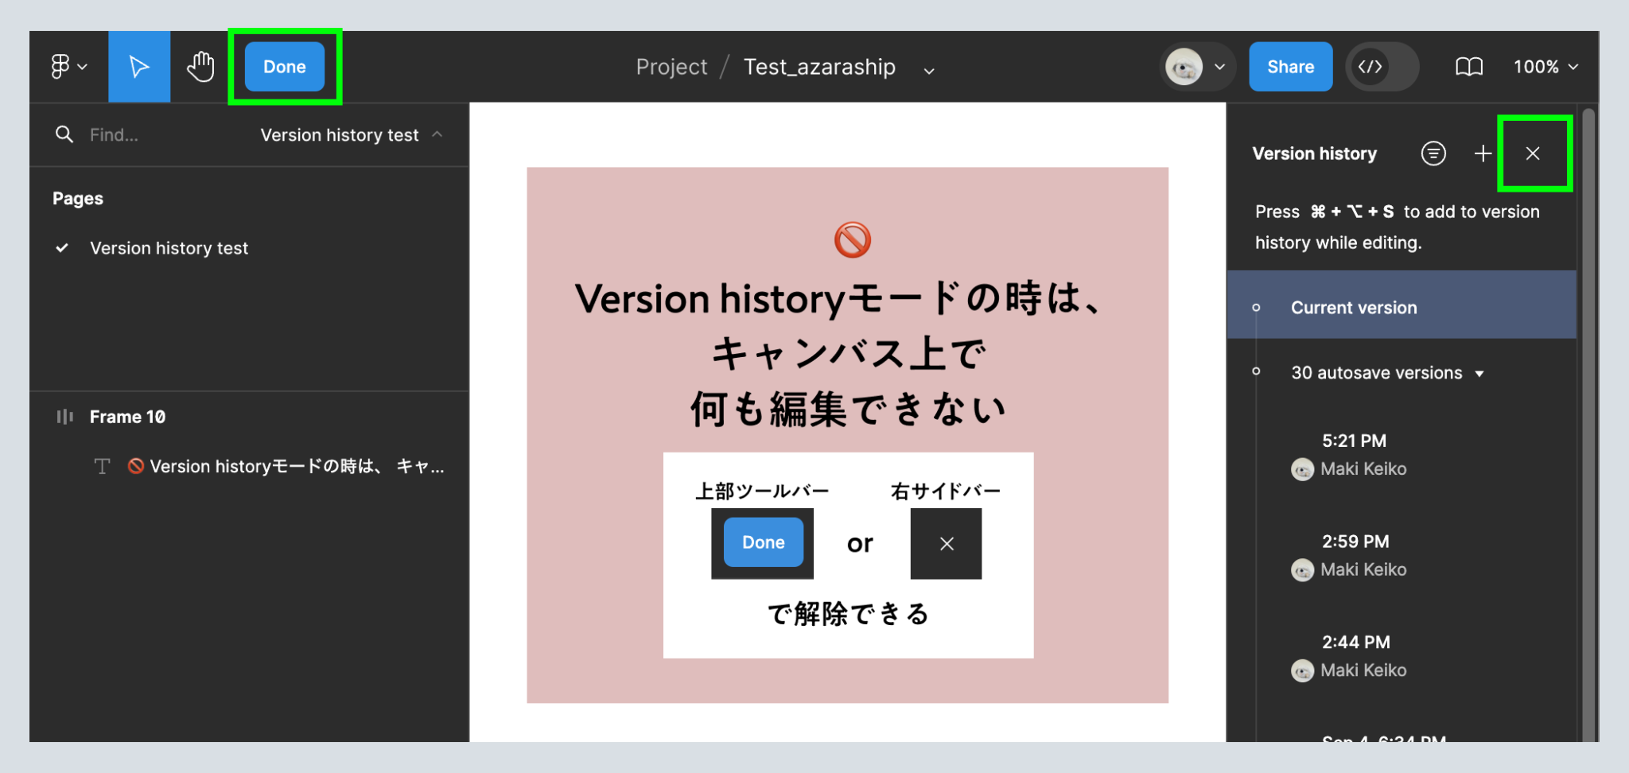The height and width of the screenshot is (773, 1629).
Task: Open the avatar account dropdown
Action: tap(1196, 67)
